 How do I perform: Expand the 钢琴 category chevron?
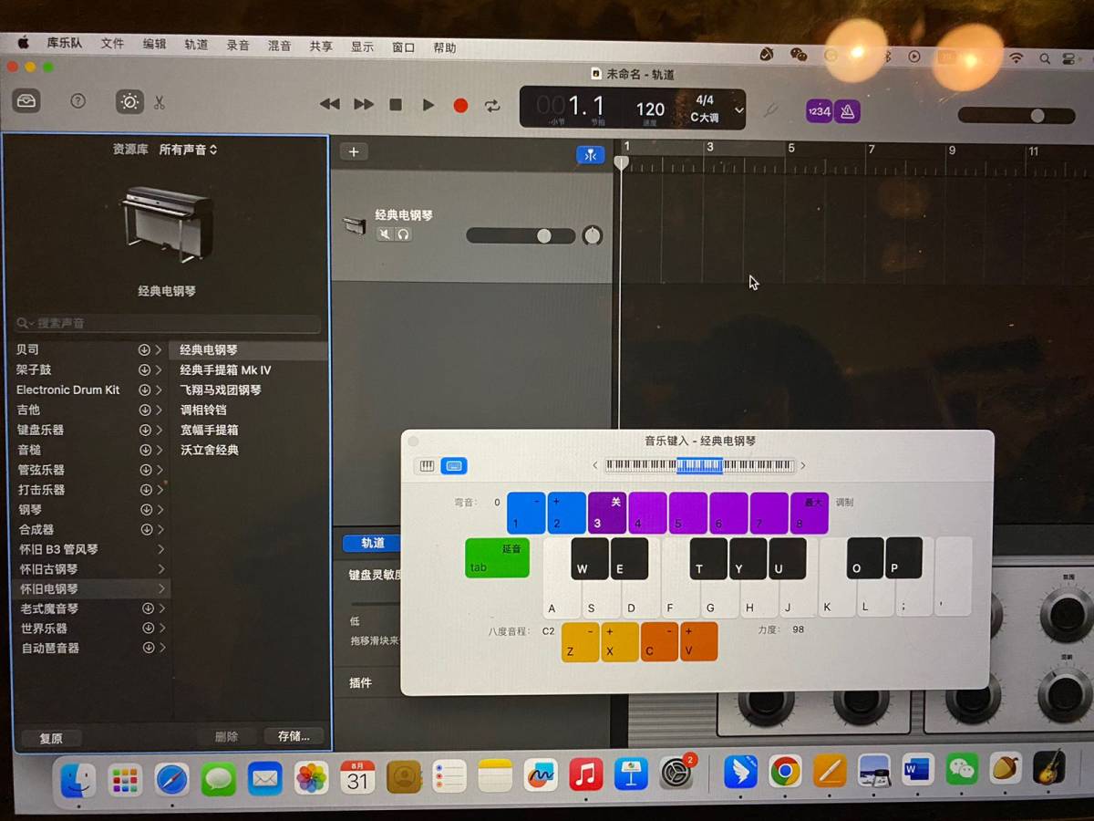click(160, 510)
